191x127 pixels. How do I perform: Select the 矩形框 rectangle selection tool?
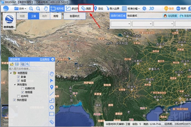pos(57,9)
